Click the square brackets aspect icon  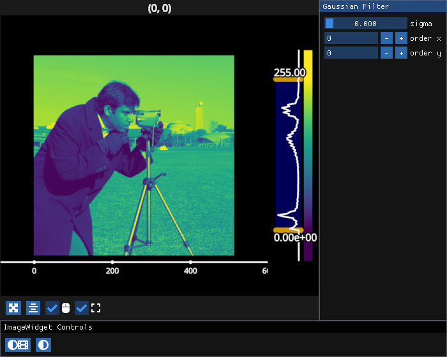(96, 308)
